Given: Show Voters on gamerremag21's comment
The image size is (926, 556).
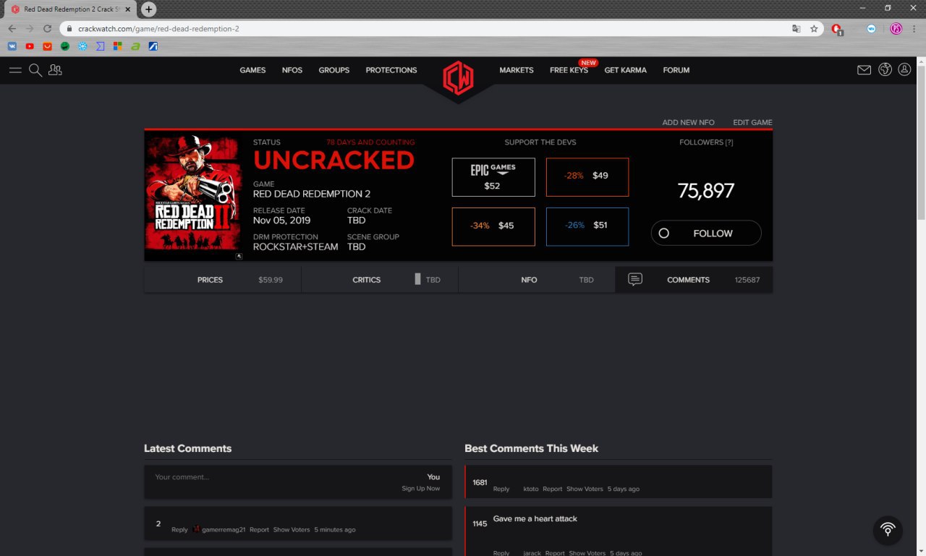Looking at the screenshot, I should pyautogui.click(x=291, y=530).
